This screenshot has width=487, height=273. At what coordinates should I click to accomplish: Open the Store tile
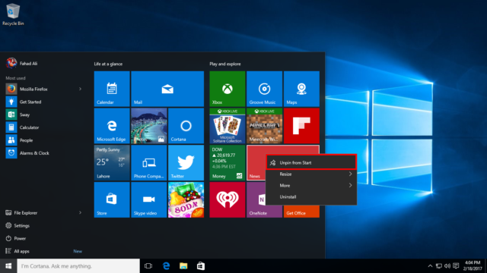[112, 199]
